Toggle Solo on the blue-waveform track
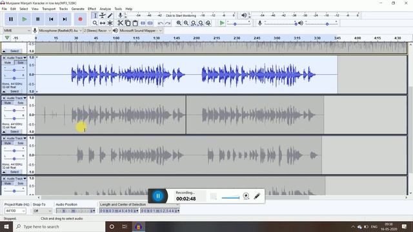The width and height of the screenshot is (413, 232). pyautogui.click(x=20, y=63)
